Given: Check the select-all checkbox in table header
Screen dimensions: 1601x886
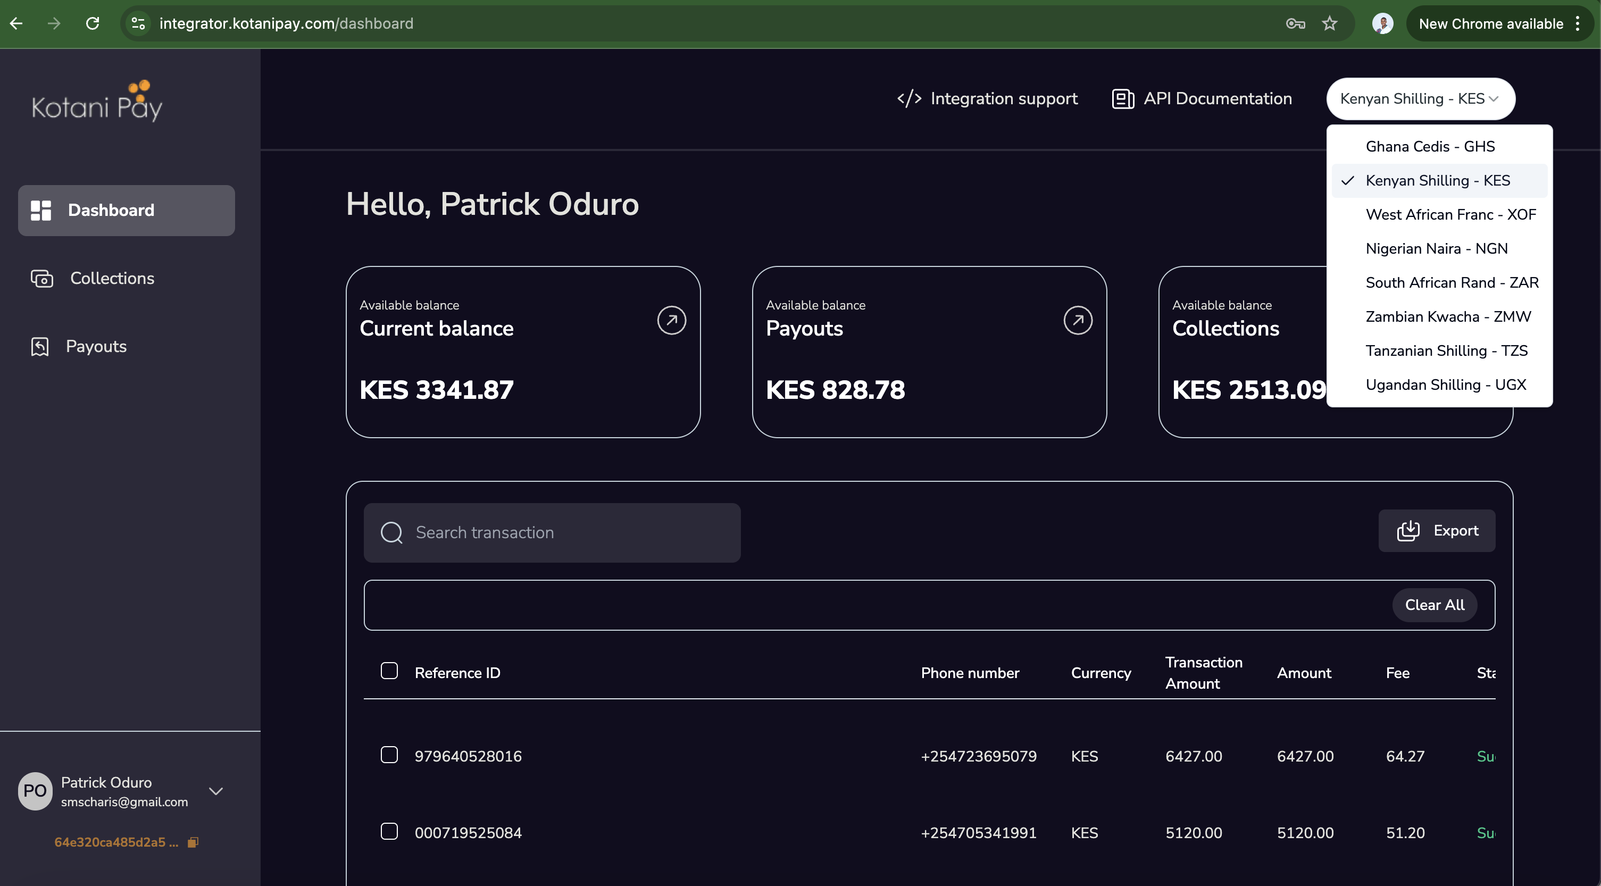Looking at the screenshot, I should pos(389,671).
